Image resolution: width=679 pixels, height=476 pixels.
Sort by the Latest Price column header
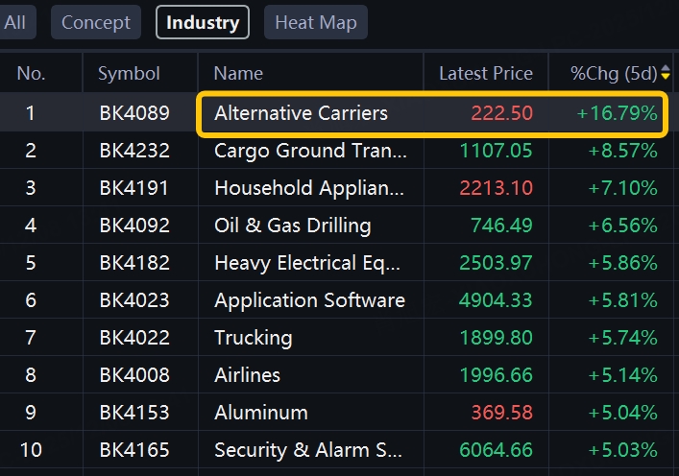coord(485,74)
